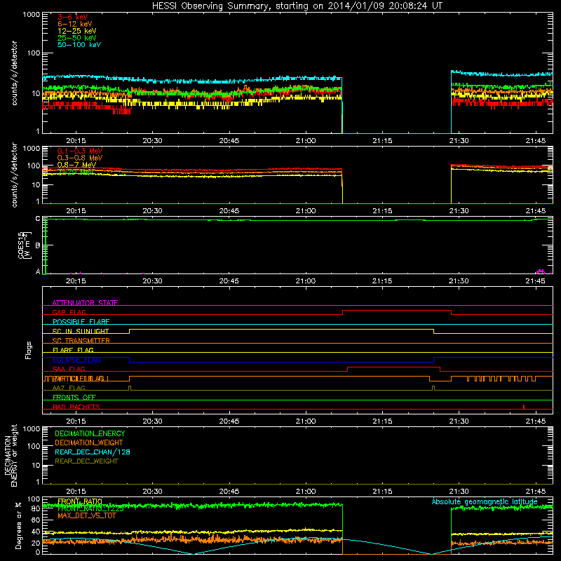Click the Degrees or % axis label

pyautogui.click(x=18, y=525)
